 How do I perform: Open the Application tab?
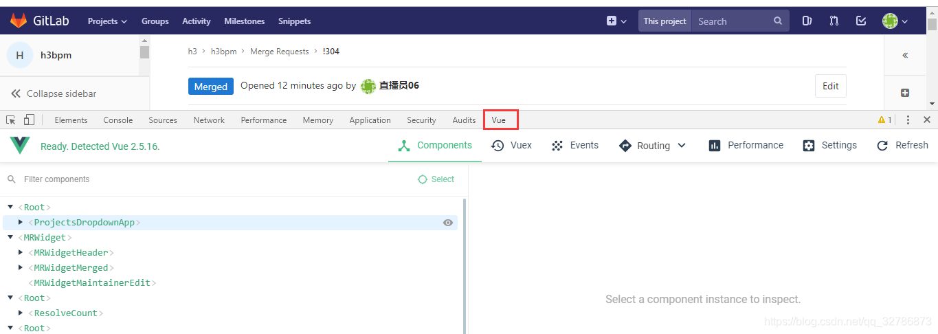click(370, 120)
